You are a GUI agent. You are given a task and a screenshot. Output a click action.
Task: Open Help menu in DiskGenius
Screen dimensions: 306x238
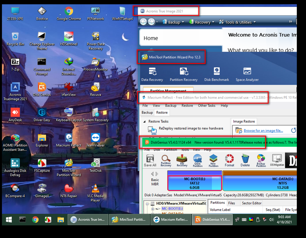[x=208, y=150]
